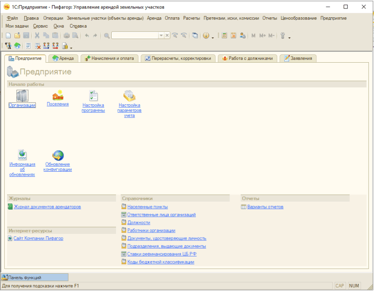Click the Информация об обновлениях icon
The width and height of the screenshot is (374, 291).
click(x=22, y=155)
